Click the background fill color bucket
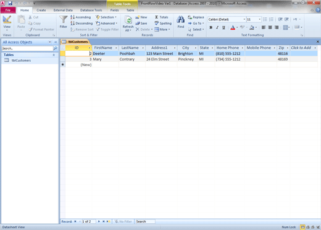Viewport: 321px width, 230px height. [252, 27]
